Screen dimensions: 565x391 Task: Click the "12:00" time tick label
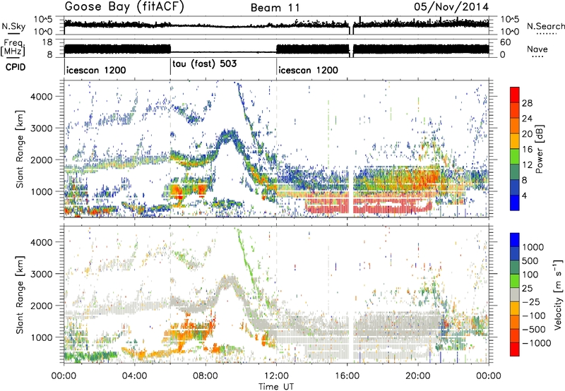point(276,376)
